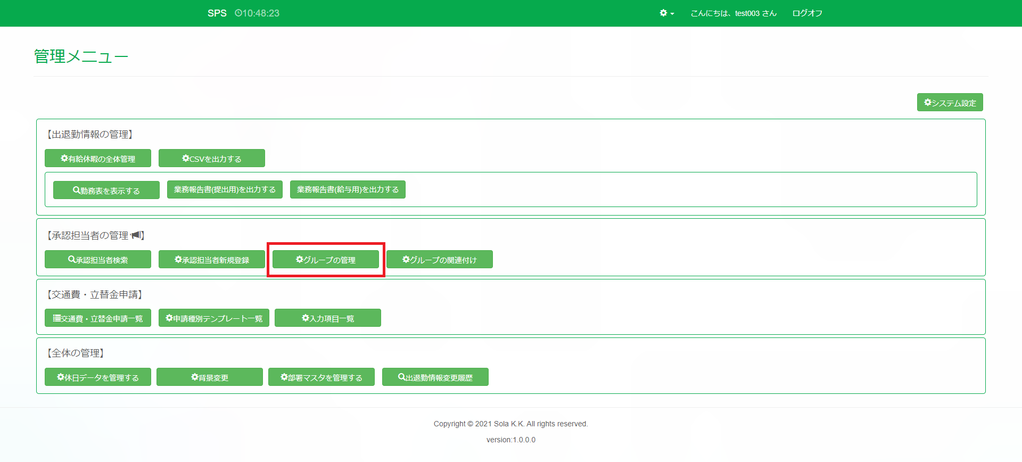Click magnifier icon on 勤務表を表示する
This screenshot has width=1022, height=462.
77,190
